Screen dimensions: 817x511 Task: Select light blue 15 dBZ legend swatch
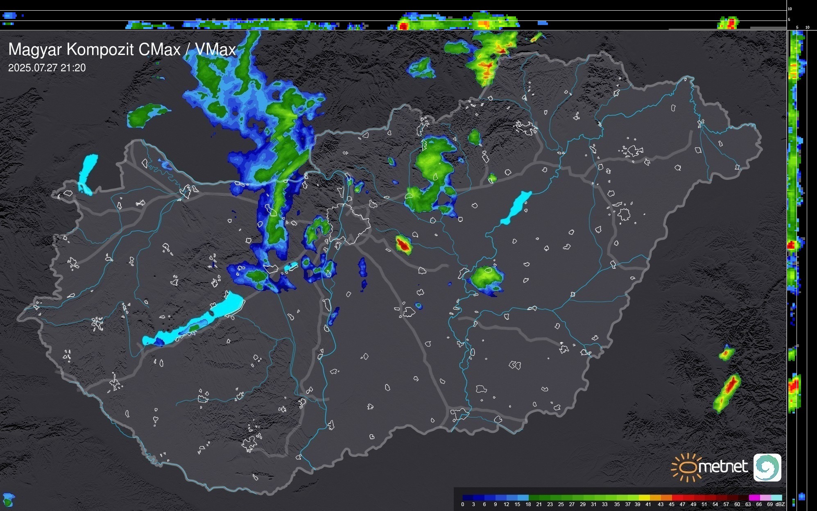point(523,497)
